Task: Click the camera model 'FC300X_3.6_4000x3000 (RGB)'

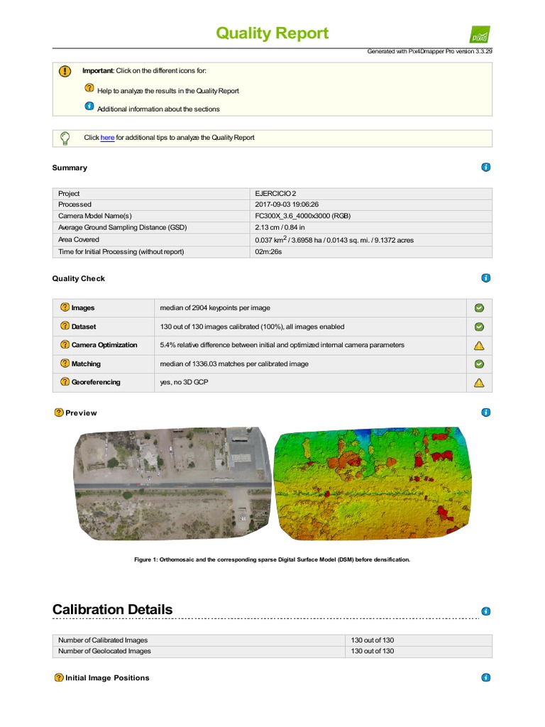Action: [302, 216]
